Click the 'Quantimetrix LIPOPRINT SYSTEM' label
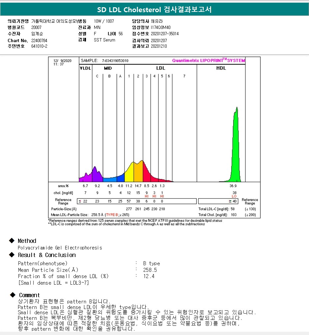The width and height of the screenshot is (309, 335). tap(209, 60)
